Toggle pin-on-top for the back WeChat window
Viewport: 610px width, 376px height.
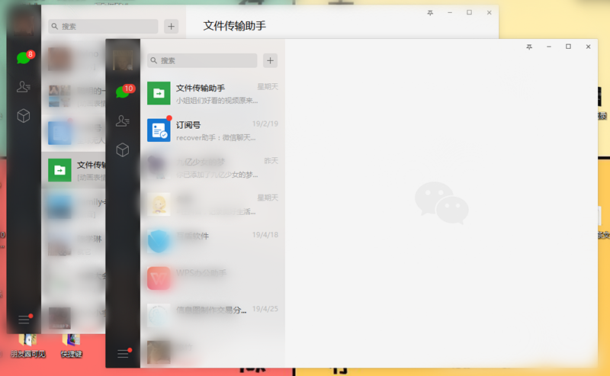(x=430, y=13)
